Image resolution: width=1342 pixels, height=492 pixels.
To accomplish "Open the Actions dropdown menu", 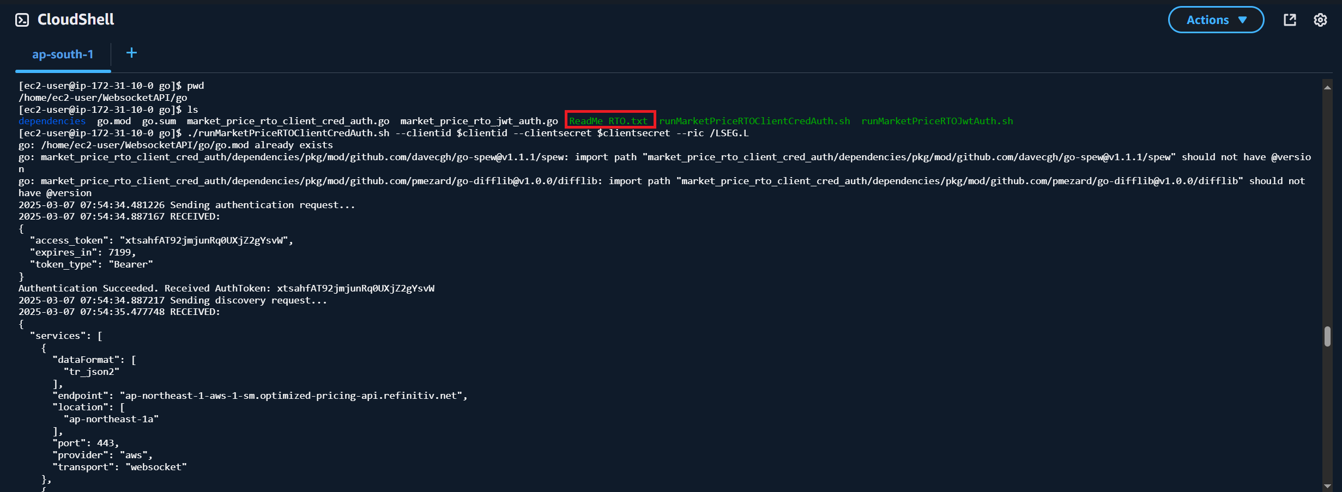I will [1216, 20].
